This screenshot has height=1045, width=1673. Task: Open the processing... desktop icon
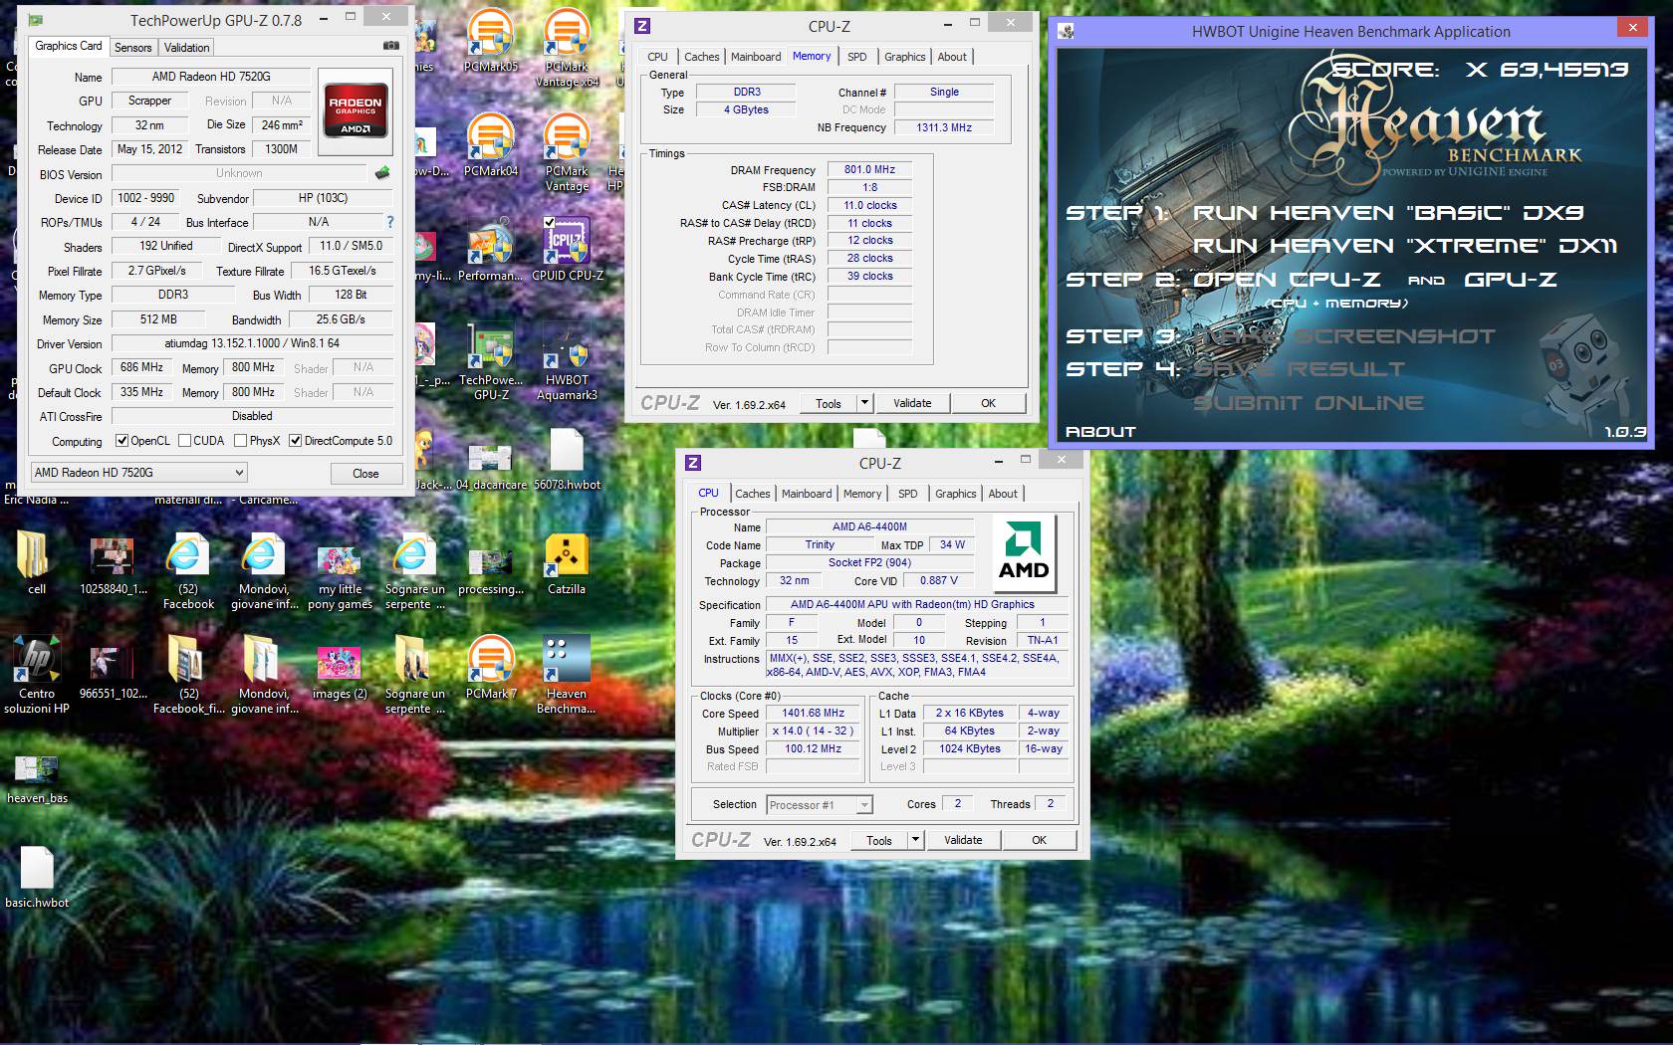pos(491,572)
